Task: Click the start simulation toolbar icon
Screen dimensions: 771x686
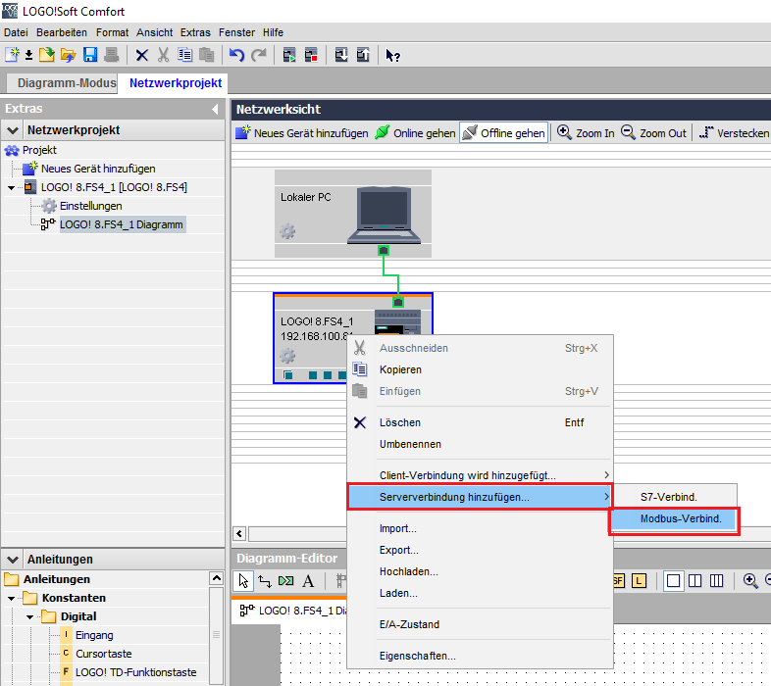Action: tap(289, 55)
